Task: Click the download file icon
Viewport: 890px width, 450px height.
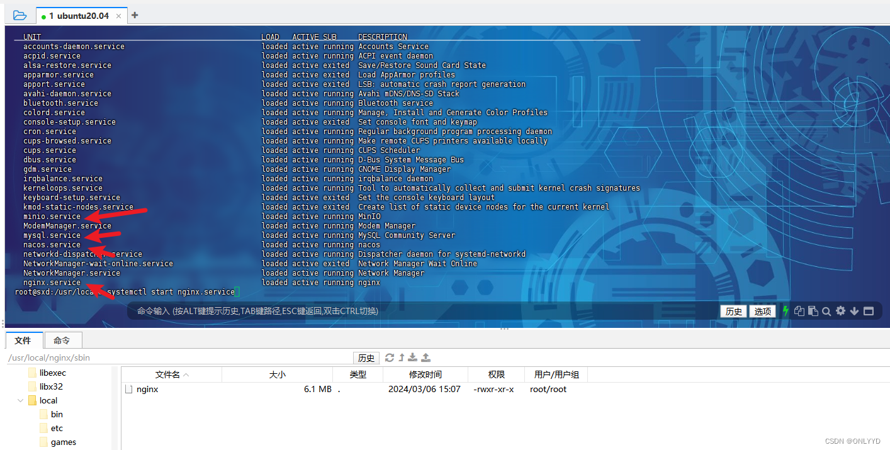Action: tap(413, 357)
